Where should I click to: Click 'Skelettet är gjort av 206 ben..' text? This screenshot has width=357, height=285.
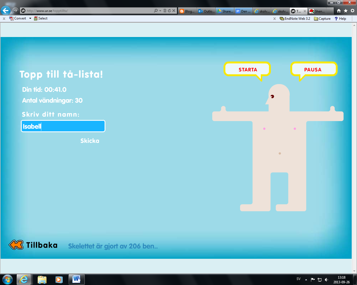[113, 246]
